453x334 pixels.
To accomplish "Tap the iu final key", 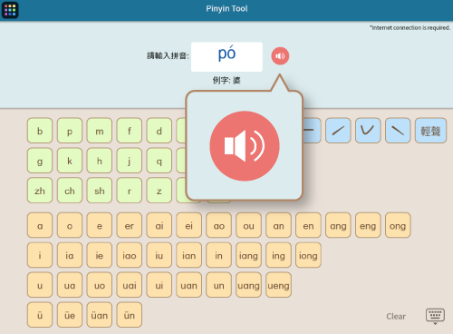I will point(159,255).
